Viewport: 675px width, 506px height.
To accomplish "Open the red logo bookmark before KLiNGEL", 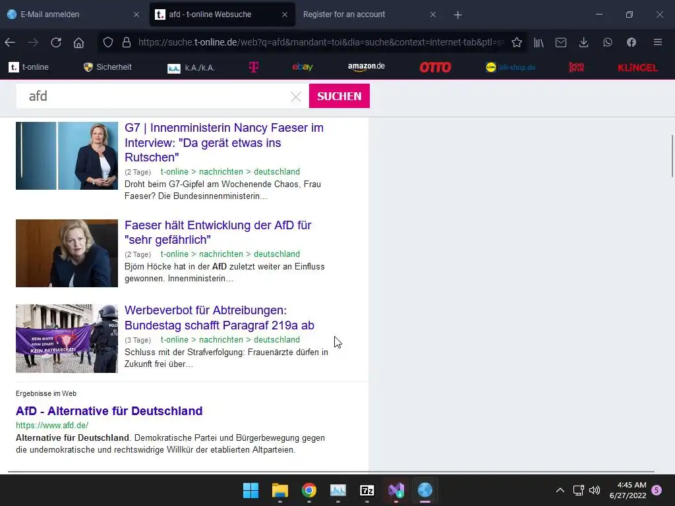I will (x=576, y=67).
